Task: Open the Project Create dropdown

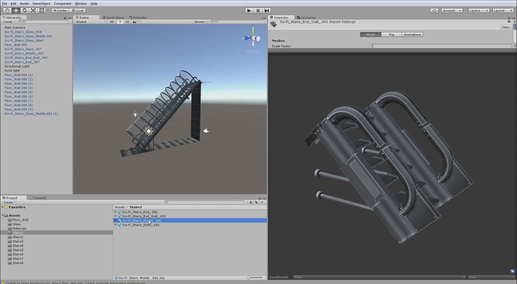Action: [9, 202]
